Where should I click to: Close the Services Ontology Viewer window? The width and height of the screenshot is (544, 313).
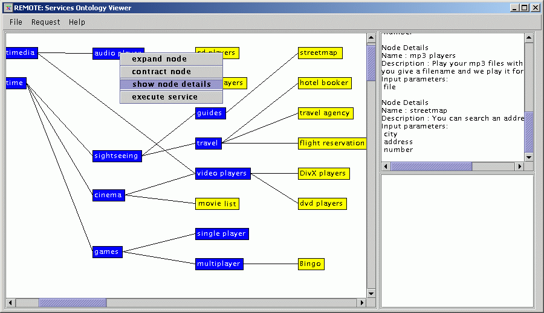535,8
